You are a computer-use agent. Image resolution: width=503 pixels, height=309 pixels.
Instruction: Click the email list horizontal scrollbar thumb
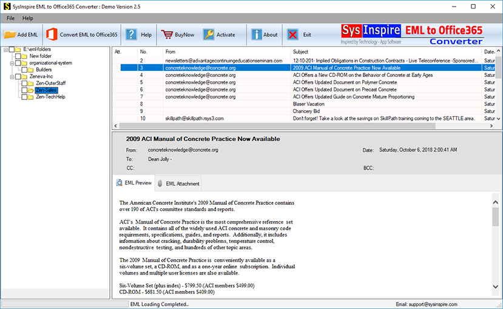[x=277, y=126]
